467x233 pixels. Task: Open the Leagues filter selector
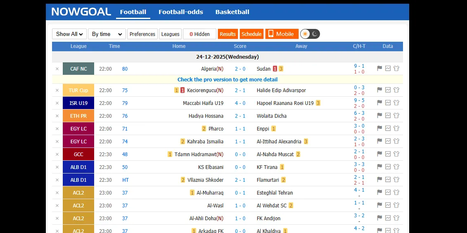[170, 34]
